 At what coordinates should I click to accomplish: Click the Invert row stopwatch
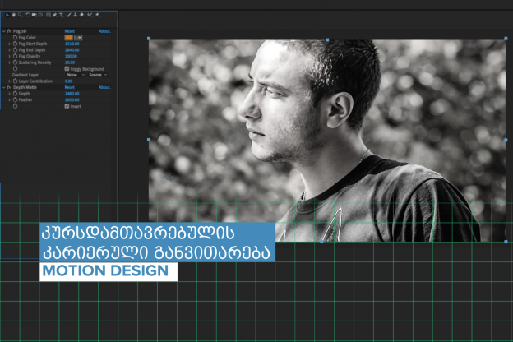point(15,106)
